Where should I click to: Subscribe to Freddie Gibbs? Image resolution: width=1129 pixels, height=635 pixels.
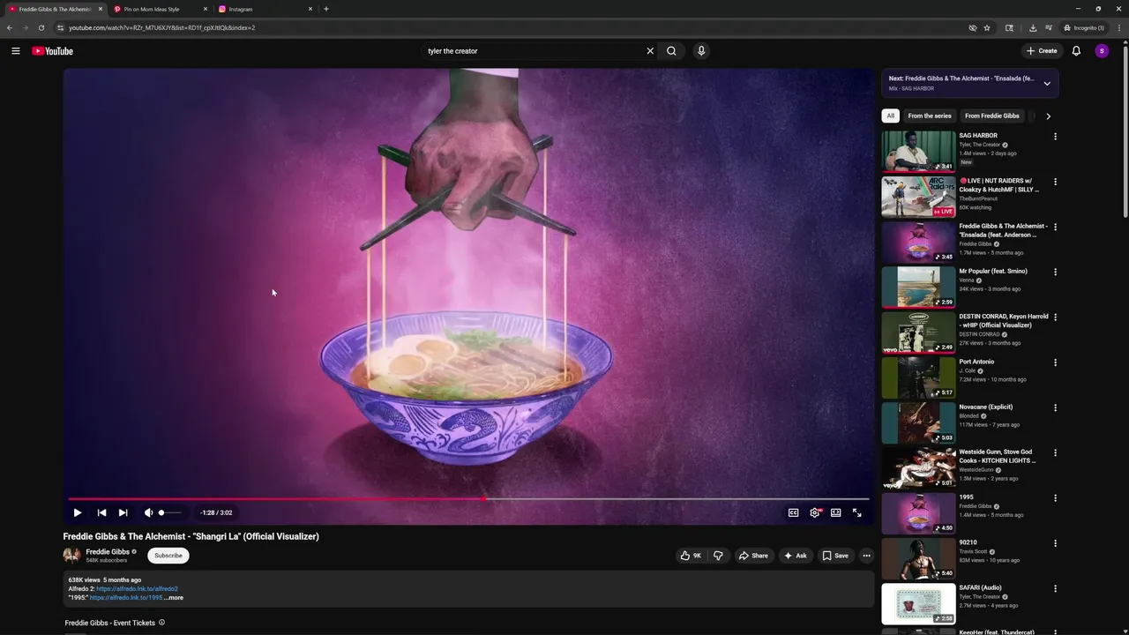168,556
